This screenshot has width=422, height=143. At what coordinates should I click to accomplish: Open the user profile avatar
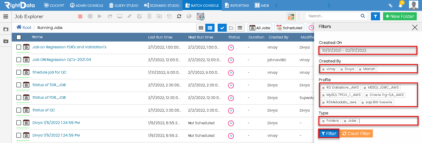414,5
